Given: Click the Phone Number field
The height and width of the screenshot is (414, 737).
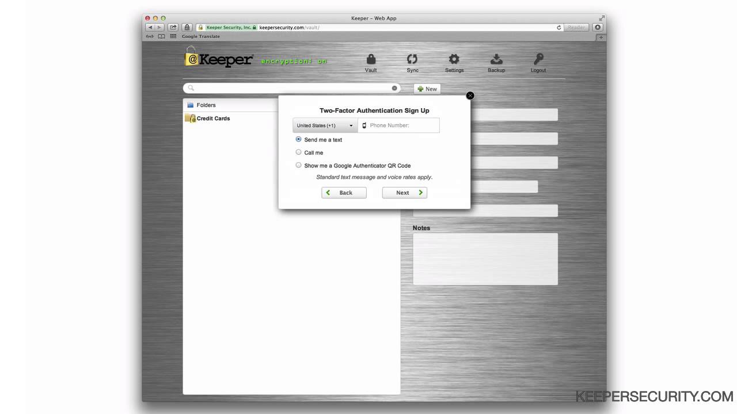Looking at the screenshot, I should point(398,125).
